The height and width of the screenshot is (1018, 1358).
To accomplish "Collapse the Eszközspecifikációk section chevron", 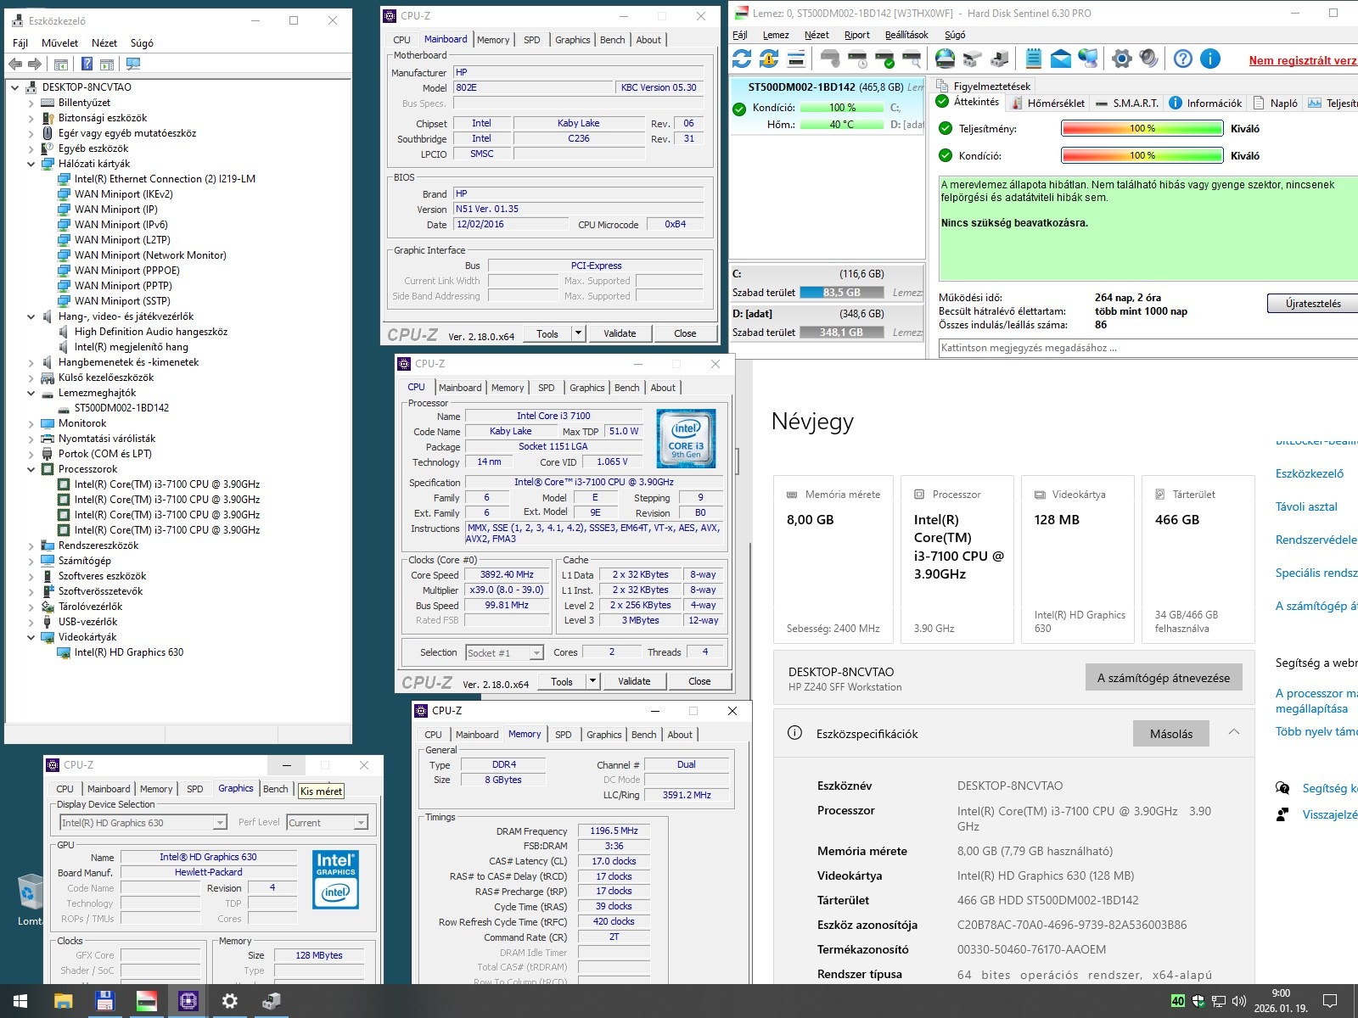I will 1234,733.
